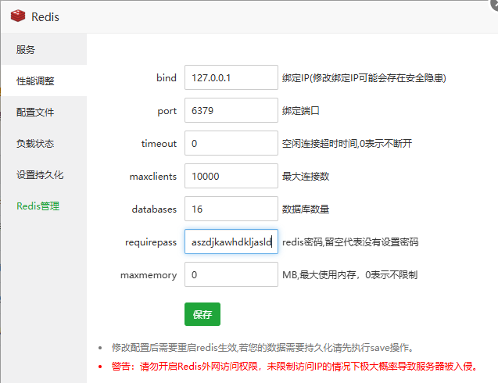Viewport: 498px width, 383px height.
Task: Click the port field label
Action: pos(167,111)
